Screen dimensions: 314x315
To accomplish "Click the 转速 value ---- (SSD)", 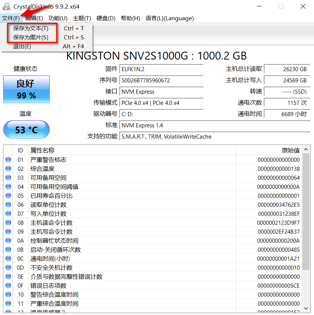I will click(287, 92).
